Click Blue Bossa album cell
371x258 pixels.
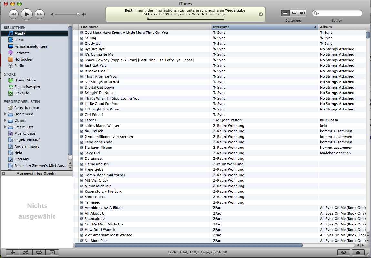pyautogui.click(x=329, y=120)
